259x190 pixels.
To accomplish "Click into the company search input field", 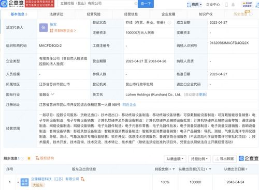I will point(97,4).
